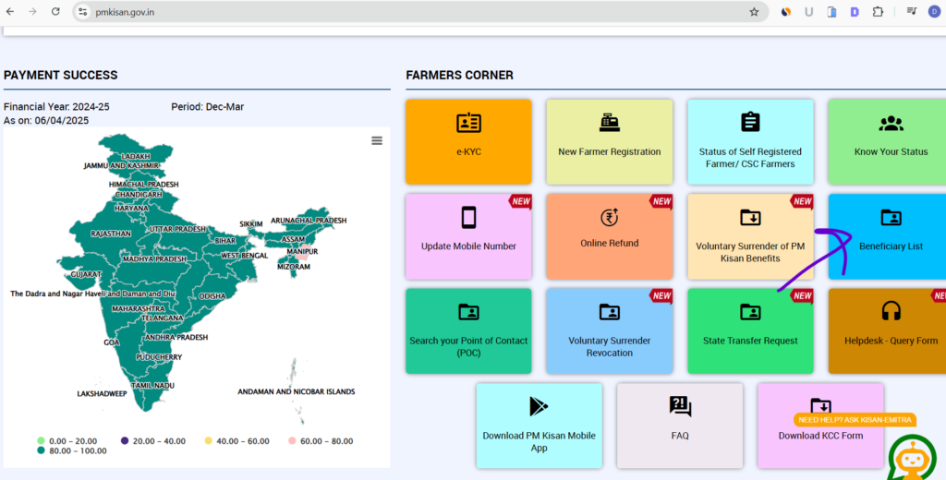This screenshot has width=946, height=480.
Task: Bookmark this page with star icon
Action: tap(754, 11)
